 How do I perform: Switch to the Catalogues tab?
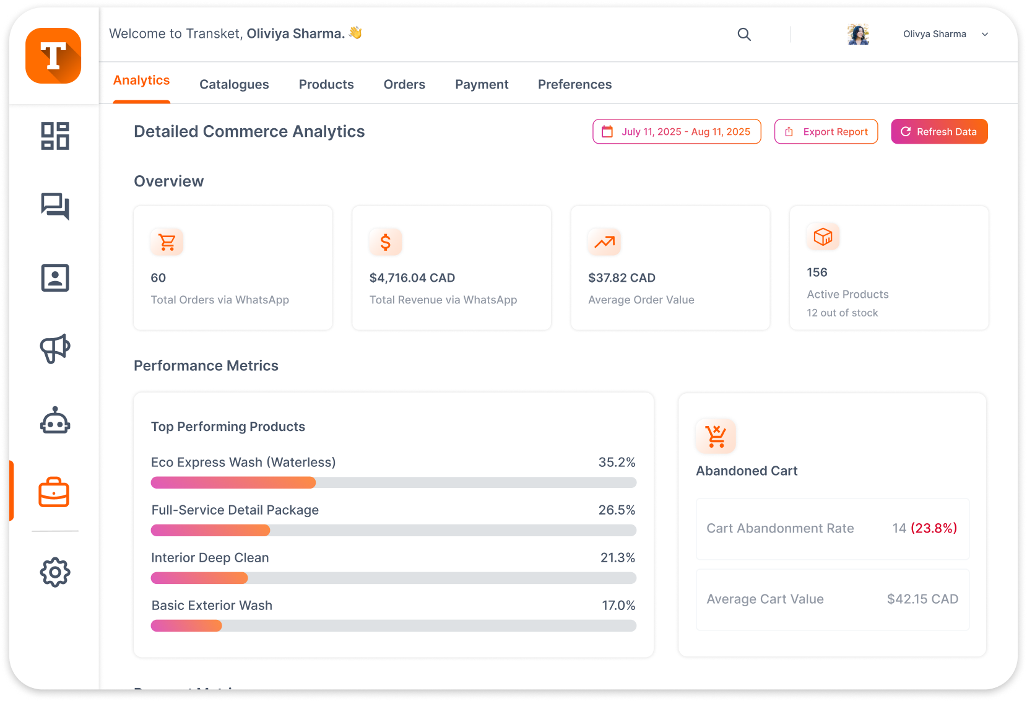click(x=234, y=85)
